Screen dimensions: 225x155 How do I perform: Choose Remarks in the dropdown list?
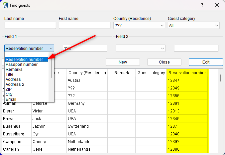[x=14, y=70]
